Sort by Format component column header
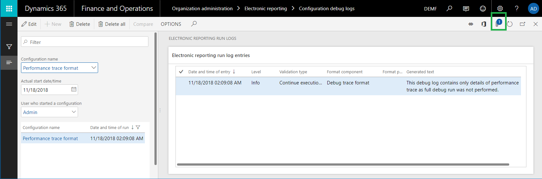542x179 pixels. (x=345, y=72)
